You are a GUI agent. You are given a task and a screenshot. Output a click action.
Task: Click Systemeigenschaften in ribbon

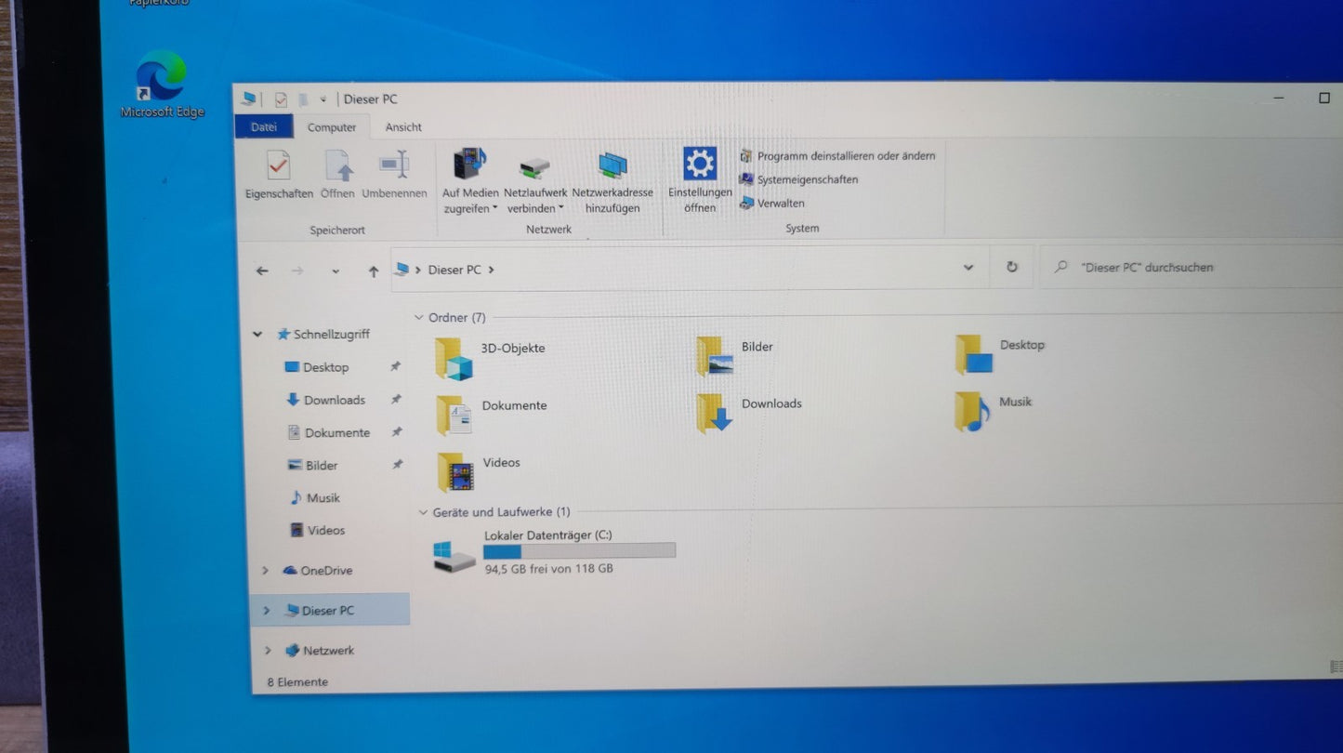799,179
